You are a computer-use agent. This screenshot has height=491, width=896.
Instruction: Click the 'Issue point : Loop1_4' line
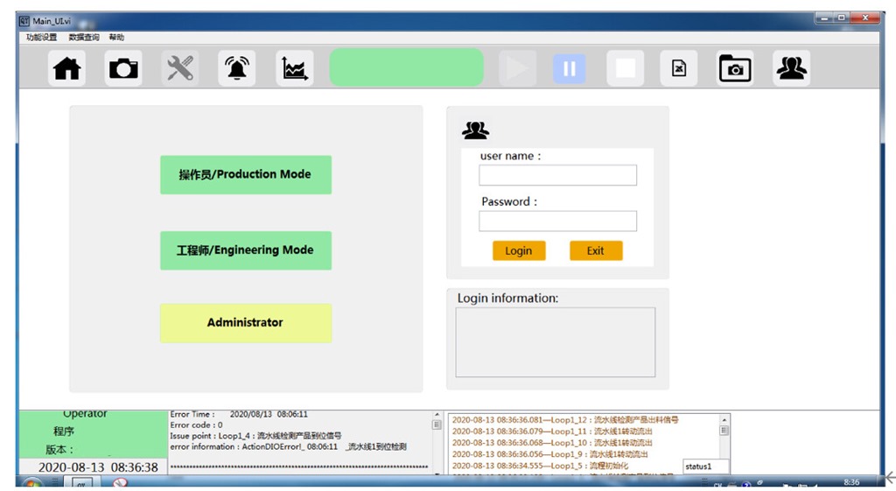(x=255, y=436)
